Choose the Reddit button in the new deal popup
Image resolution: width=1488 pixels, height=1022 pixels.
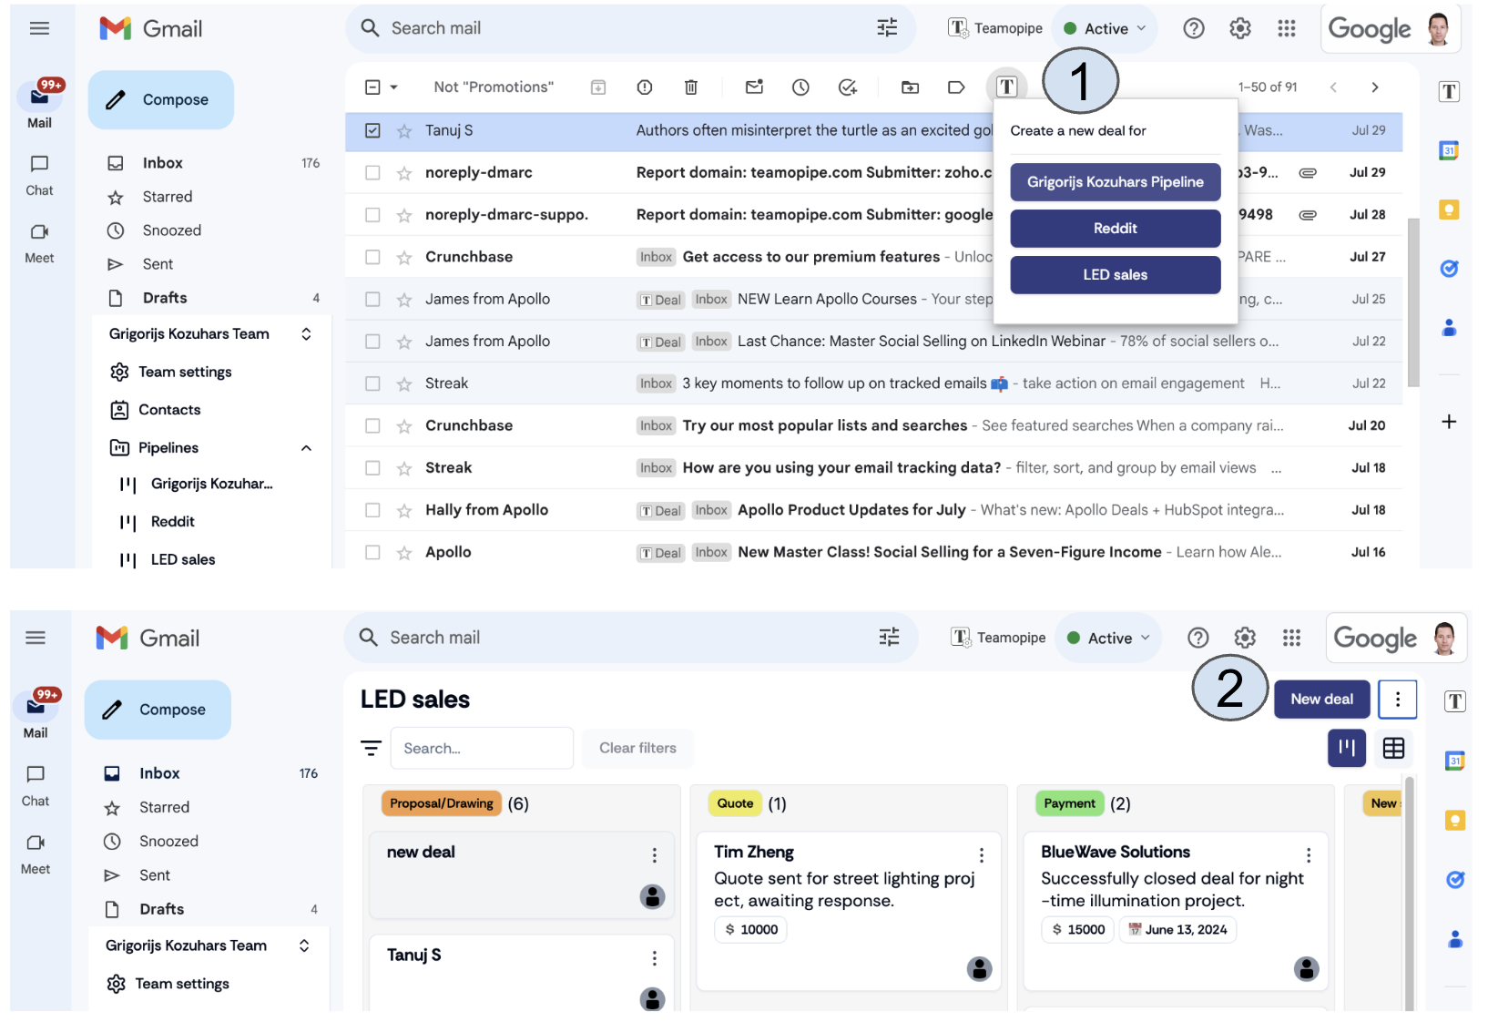point(1116,229)
